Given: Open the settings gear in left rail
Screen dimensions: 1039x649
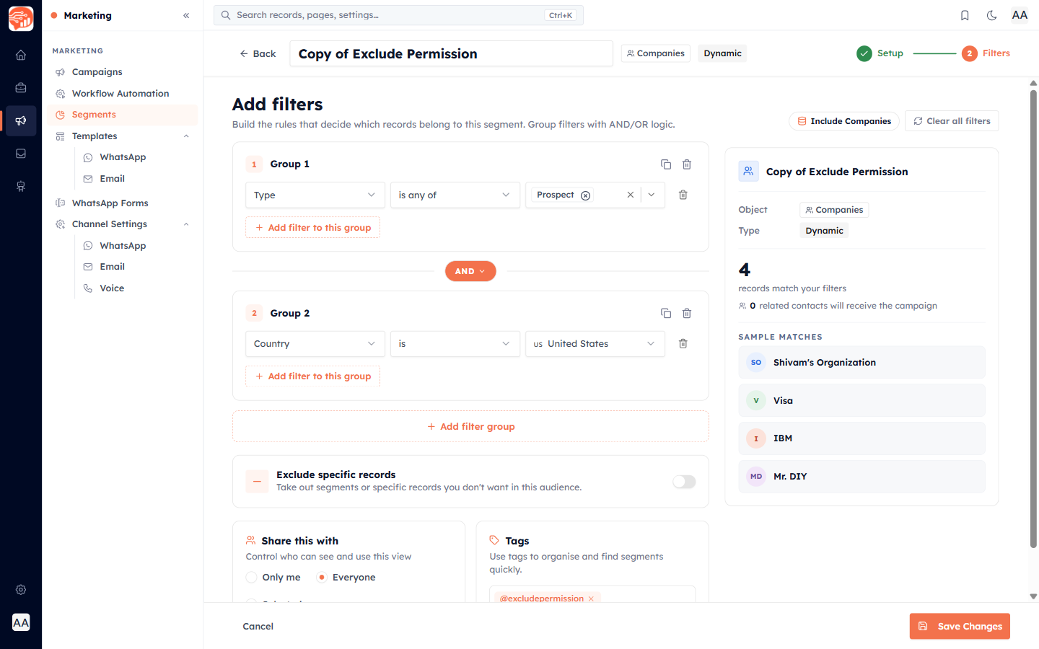Looking at the screenshot, I should (21, 590).
